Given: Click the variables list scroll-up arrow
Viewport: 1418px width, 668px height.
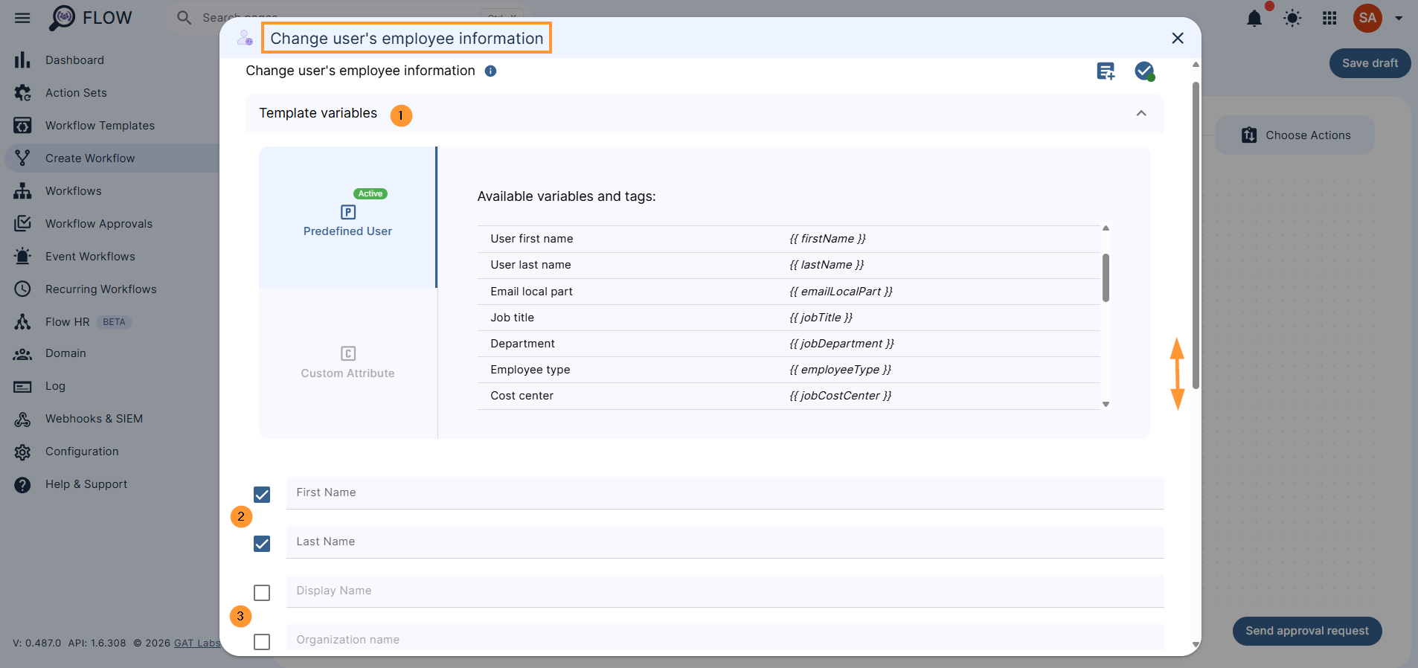Looking at the screenshot, I should click(1106, 228).
